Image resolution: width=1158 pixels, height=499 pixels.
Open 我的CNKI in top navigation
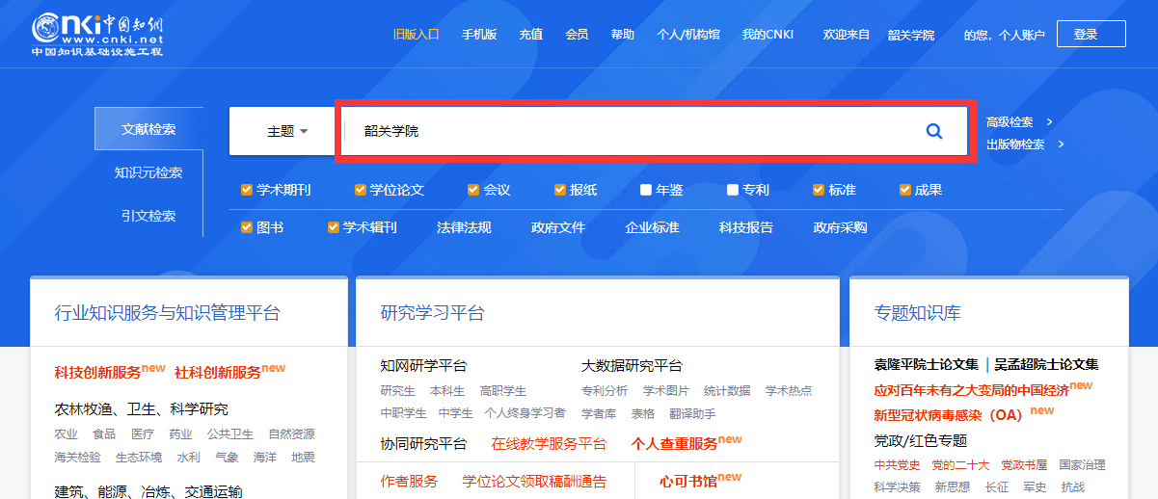pos(768,35)
